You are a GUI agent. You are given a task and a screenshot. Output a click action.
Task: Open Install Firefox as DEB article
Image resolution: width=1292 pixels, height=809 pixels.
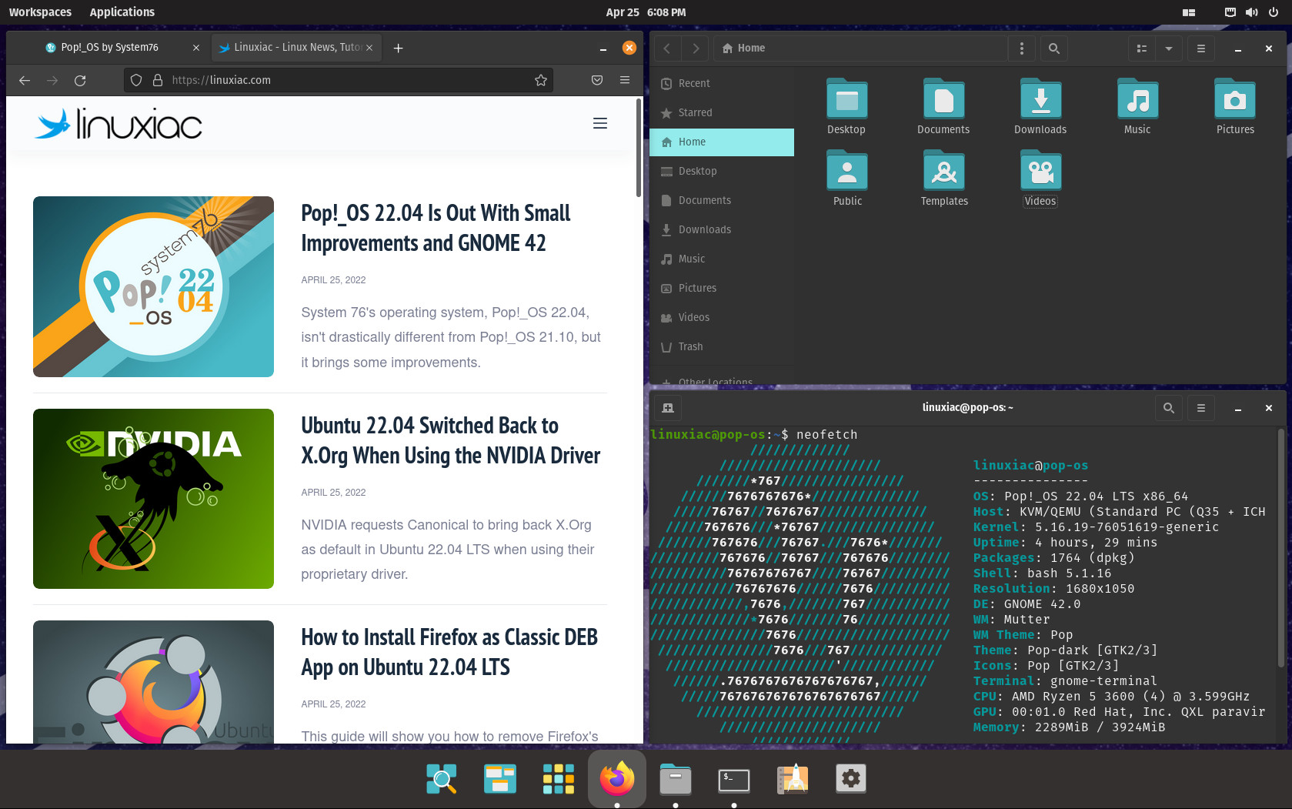449,652
